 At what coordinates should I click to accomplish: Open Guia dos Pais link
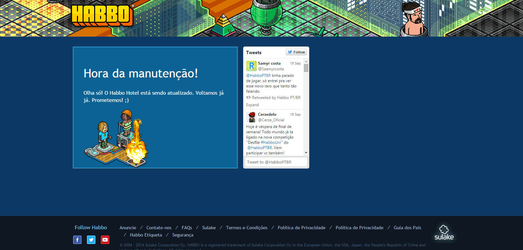[x=407, y=228]
